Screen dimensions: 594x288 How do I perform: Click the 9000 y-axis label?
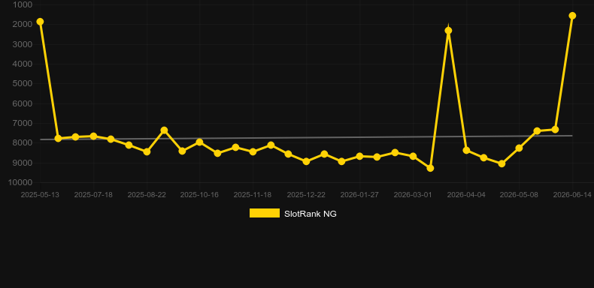click(x=23, y=163)
